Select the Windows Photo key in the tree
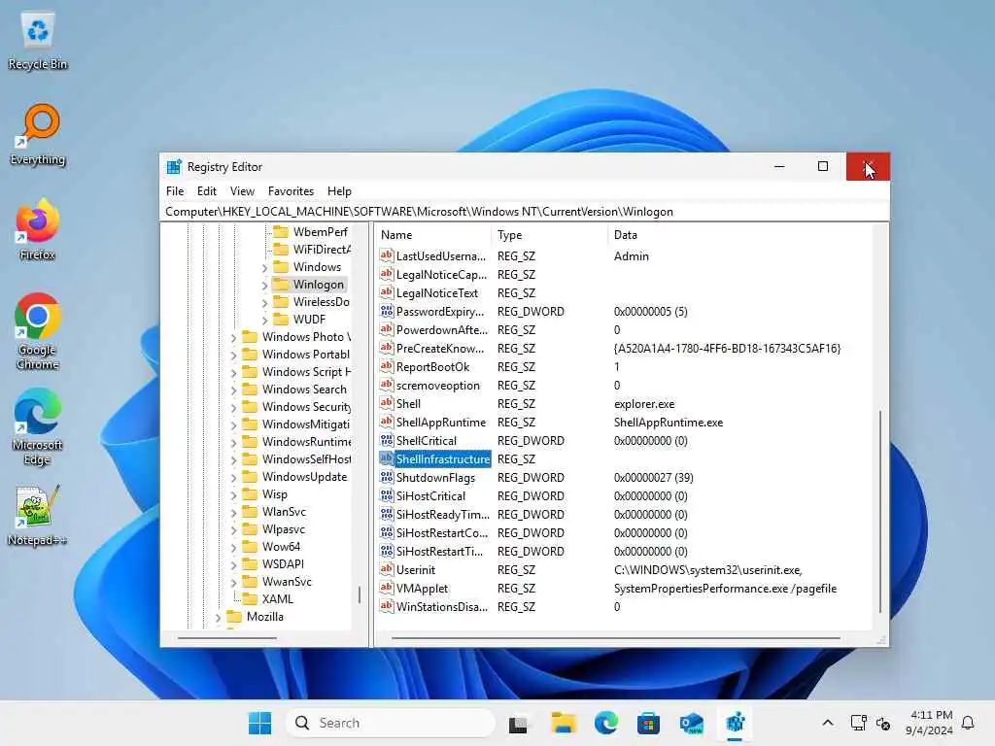The width and height of the screenshot is (995, 746). [306, 337]
